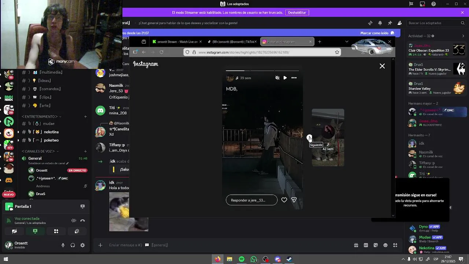Open Discord user settings gear
Screen dimensions: 469x264
82,245
